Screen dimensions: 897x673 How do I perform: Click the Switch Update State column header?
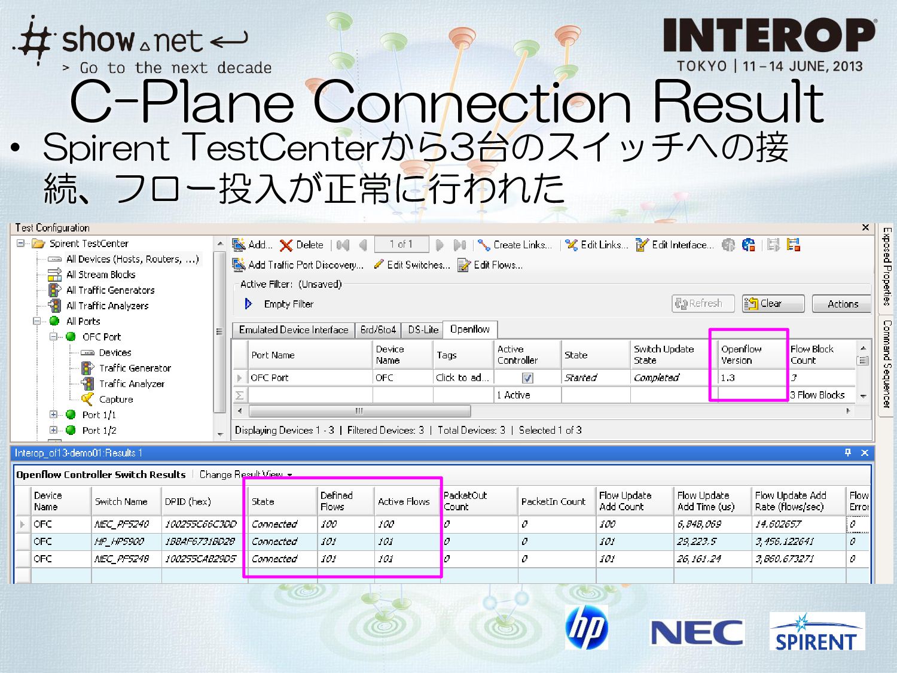pyautogui.click(x=672, y=355)
